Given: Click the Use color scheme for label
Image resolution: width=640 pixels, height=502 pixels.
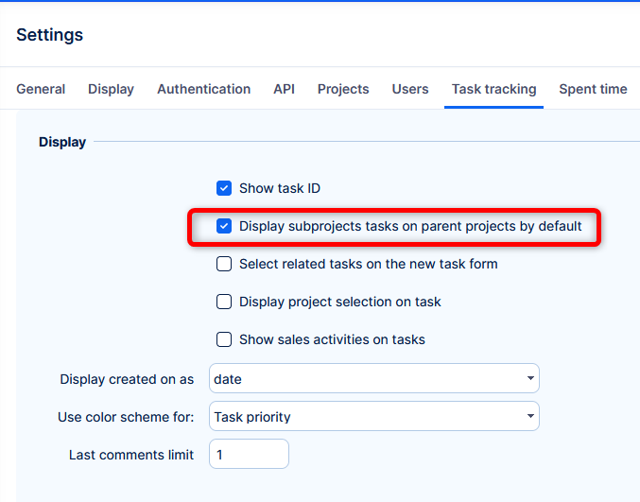Looking at the screenshot, I should coord(127,417).
